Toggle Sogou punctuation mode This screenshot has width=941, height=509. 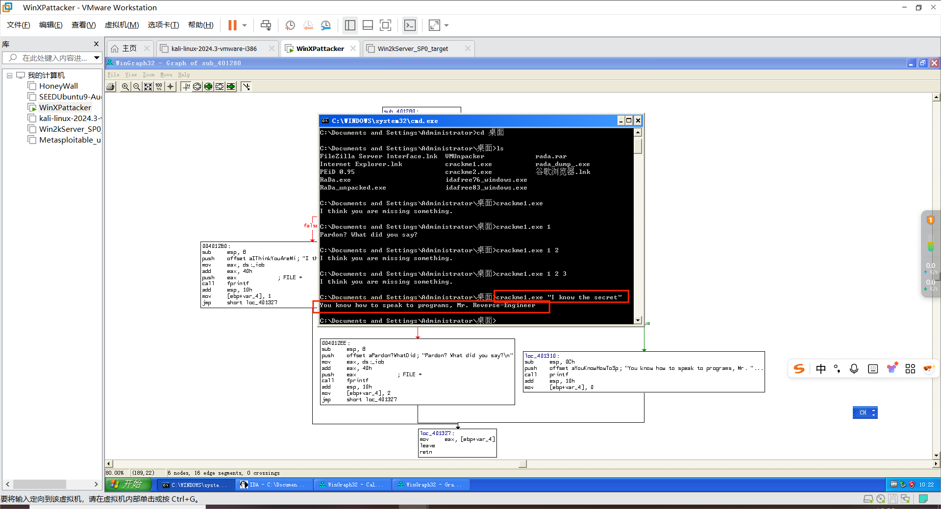point(837,369)
